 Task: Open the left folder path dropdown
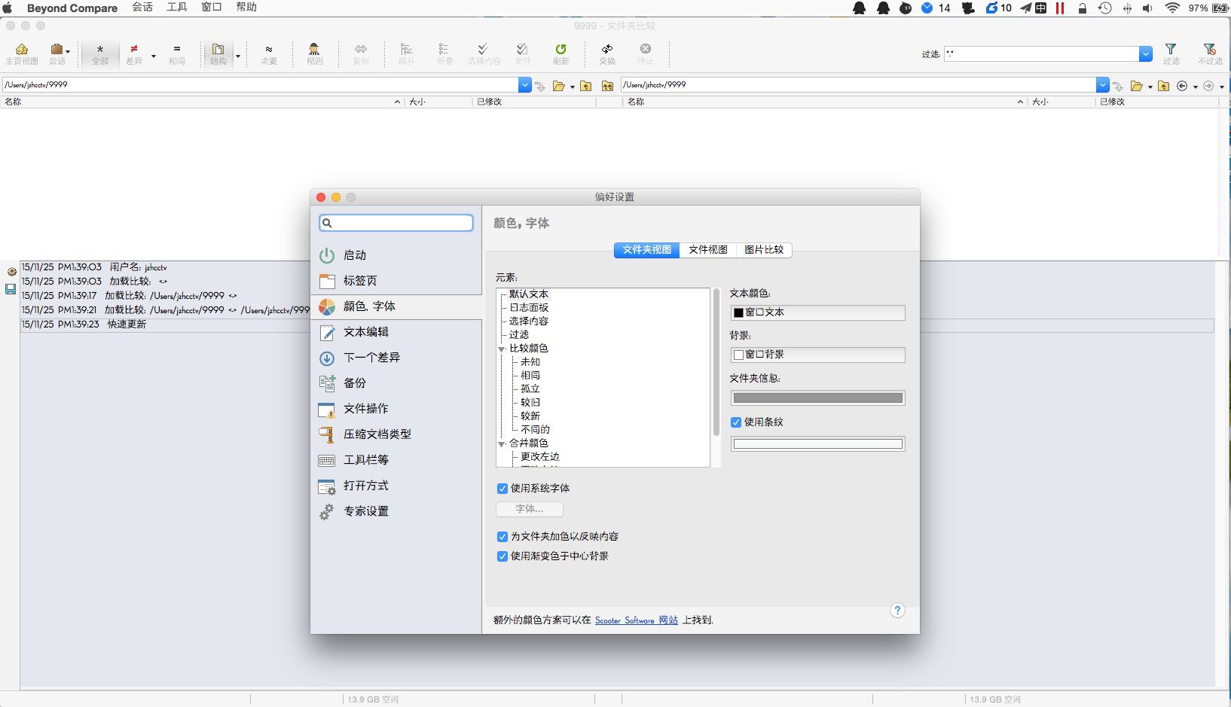524,85
